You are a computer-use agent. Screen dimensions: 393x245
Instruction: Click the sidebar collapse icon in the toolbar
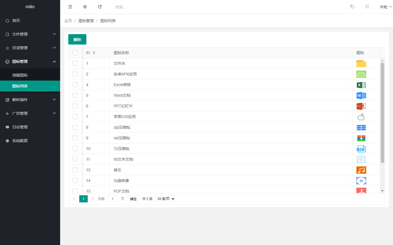click(x=70, y=7)
